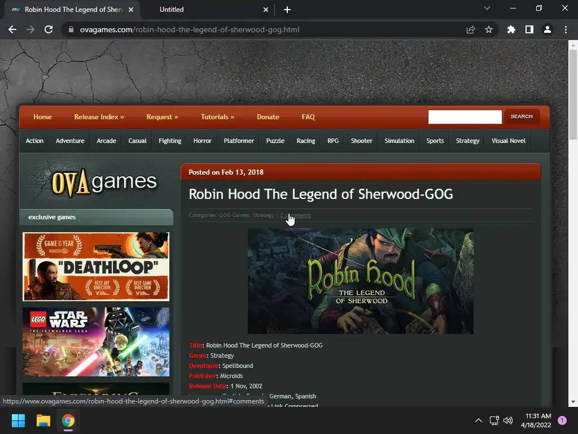Close the Untitled tab
The image size is (578, 434).
point(266,10)
